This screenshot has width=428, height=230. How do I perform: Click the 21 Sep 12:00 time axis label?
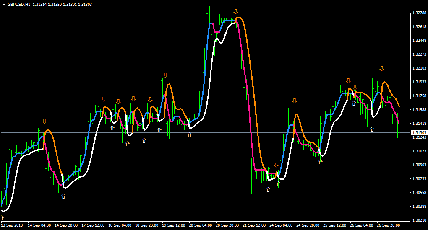tap(254, 225)
